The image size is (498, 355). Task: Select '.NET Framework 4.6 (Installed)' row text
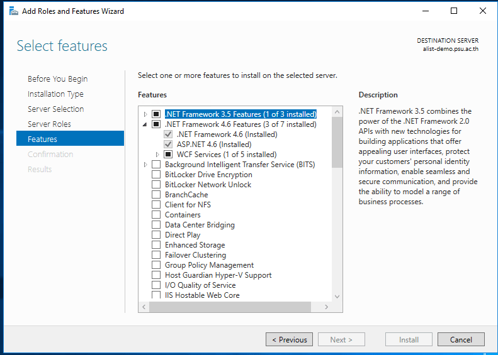(227, 134)
